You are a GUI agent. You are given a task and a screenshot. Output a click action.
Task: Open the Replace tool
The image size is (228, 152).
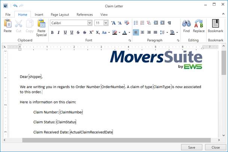click(x=199, y=25)
